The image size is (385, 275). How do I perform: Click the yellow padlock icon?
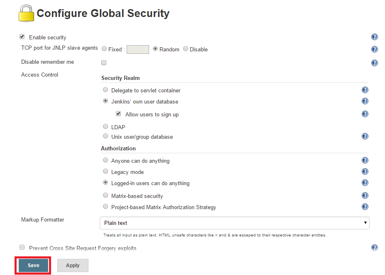click(26, 13)
